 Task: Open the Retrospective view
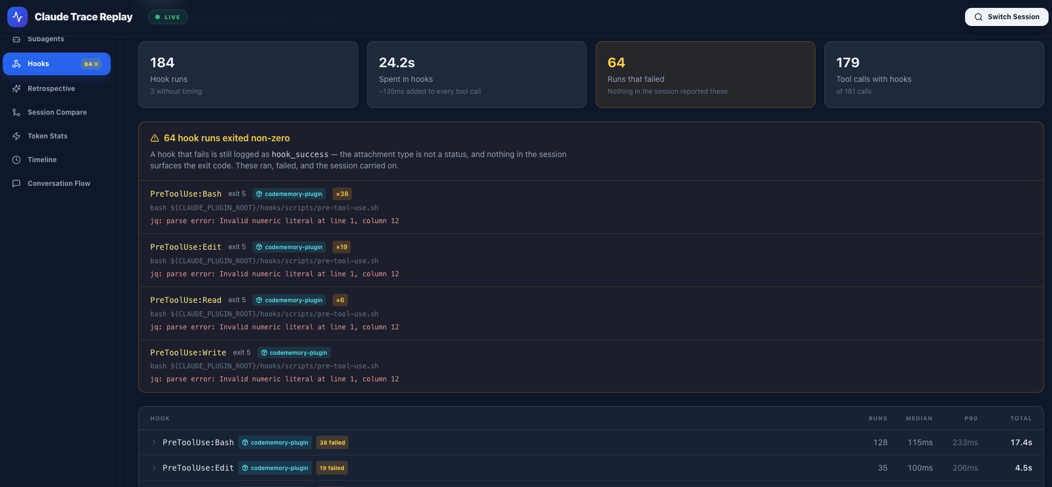coord(56,89)
